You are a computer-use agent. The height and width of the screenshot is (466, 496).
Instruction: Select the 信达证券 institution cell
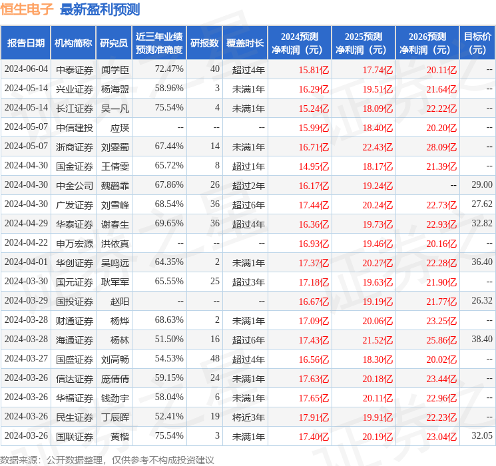point(75,378)
